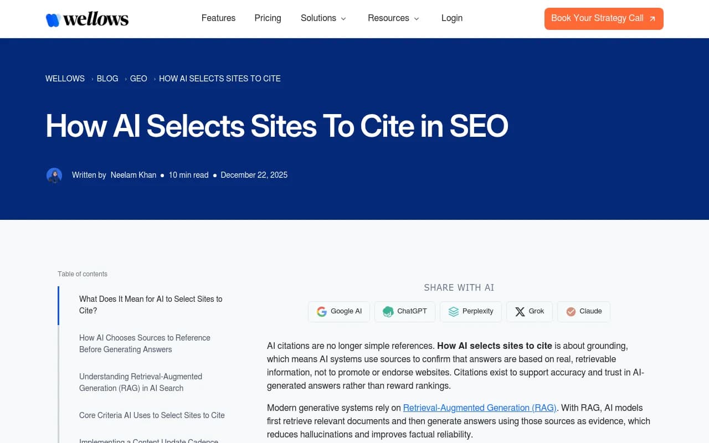Image resolution: width=709 pixels, height=443 pixels.
Task: Click the Google AI share icon
Action: click(322, 311)
